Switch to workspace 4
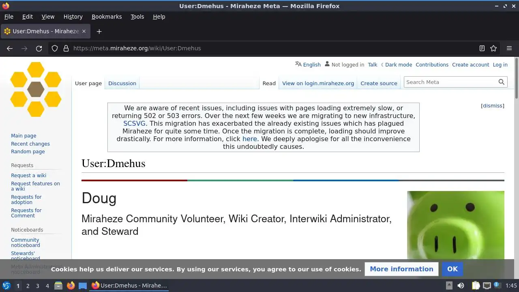The image size is (519, 292). tap(47, 286)
